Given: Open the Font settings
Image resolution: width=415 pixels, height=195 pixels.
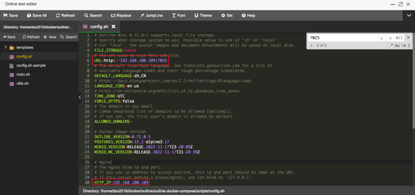Looking at the screenshot, I should (178, 15).
